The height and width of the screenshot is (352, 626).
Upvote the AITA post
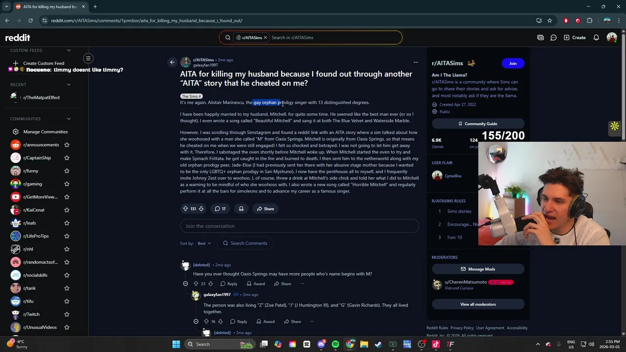click(x=185, y=209)
